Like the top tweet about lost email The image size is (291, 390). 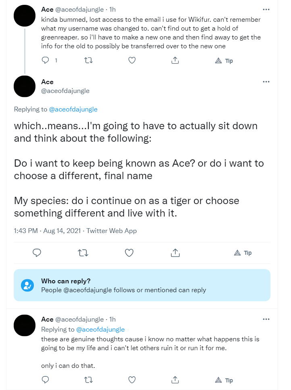pos(132,60)
